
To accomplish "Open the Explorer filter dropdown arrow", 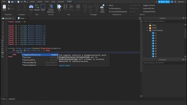I will coord(186,21).
